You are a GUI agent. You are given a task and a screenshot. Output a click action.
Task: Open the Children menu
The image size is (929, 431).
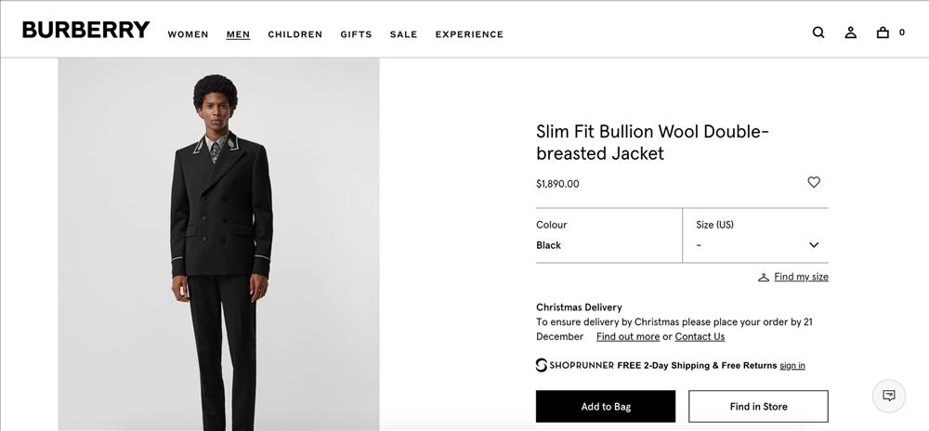pos(294,34)
